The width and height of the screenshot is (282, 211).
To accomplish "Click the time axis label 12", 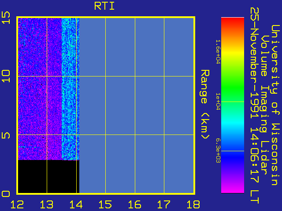I will (x=17, y=204).
